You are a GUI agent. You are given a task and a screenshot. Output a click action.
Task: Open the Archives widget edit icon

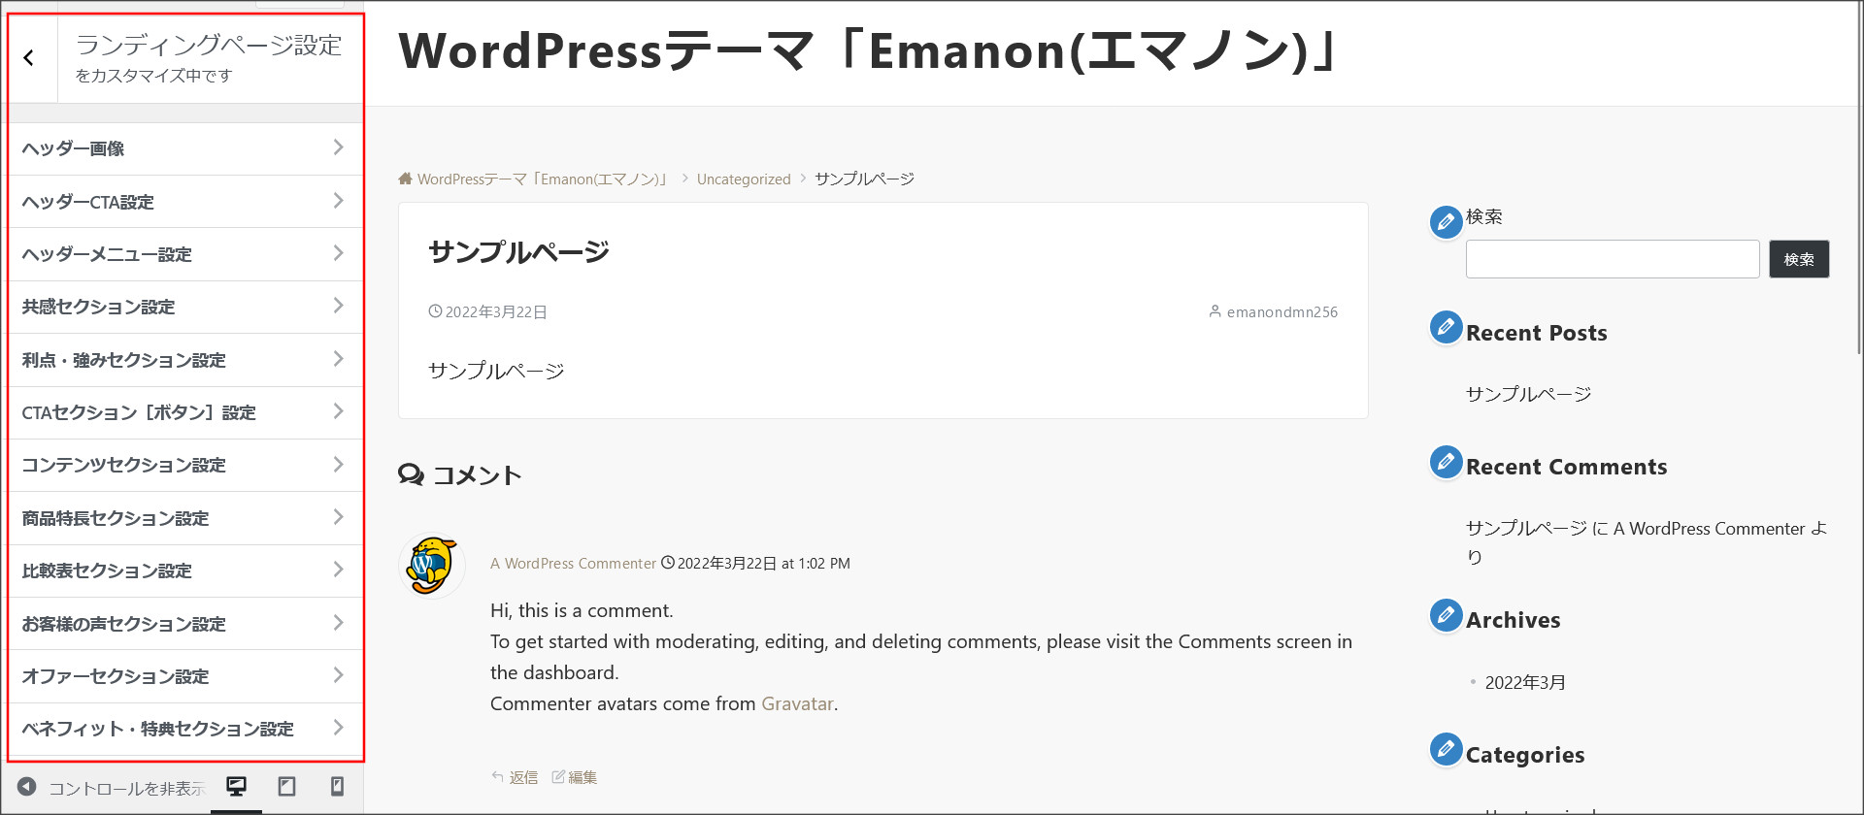(1446, 614)
